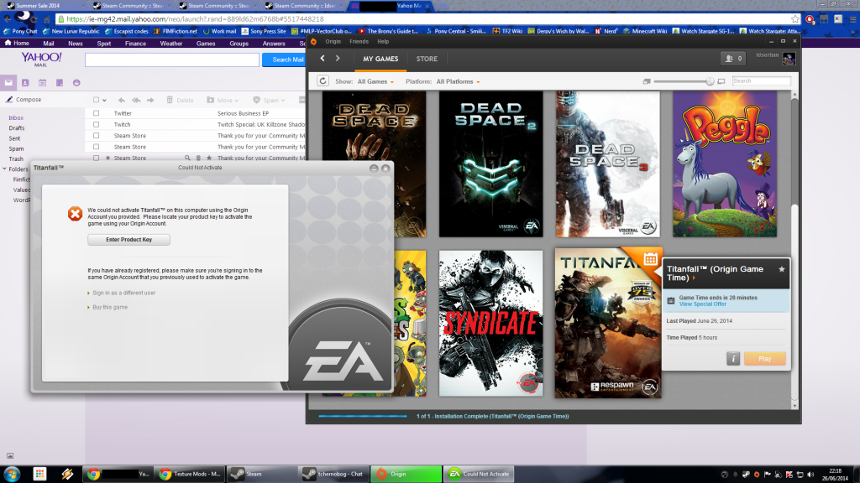Open Titanfall game details info button
Screen dimensions: 860x483
click(x=733, y=359)
